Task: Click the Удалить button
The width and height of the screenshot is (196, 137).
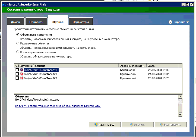Action: click(x=138, y=125)
